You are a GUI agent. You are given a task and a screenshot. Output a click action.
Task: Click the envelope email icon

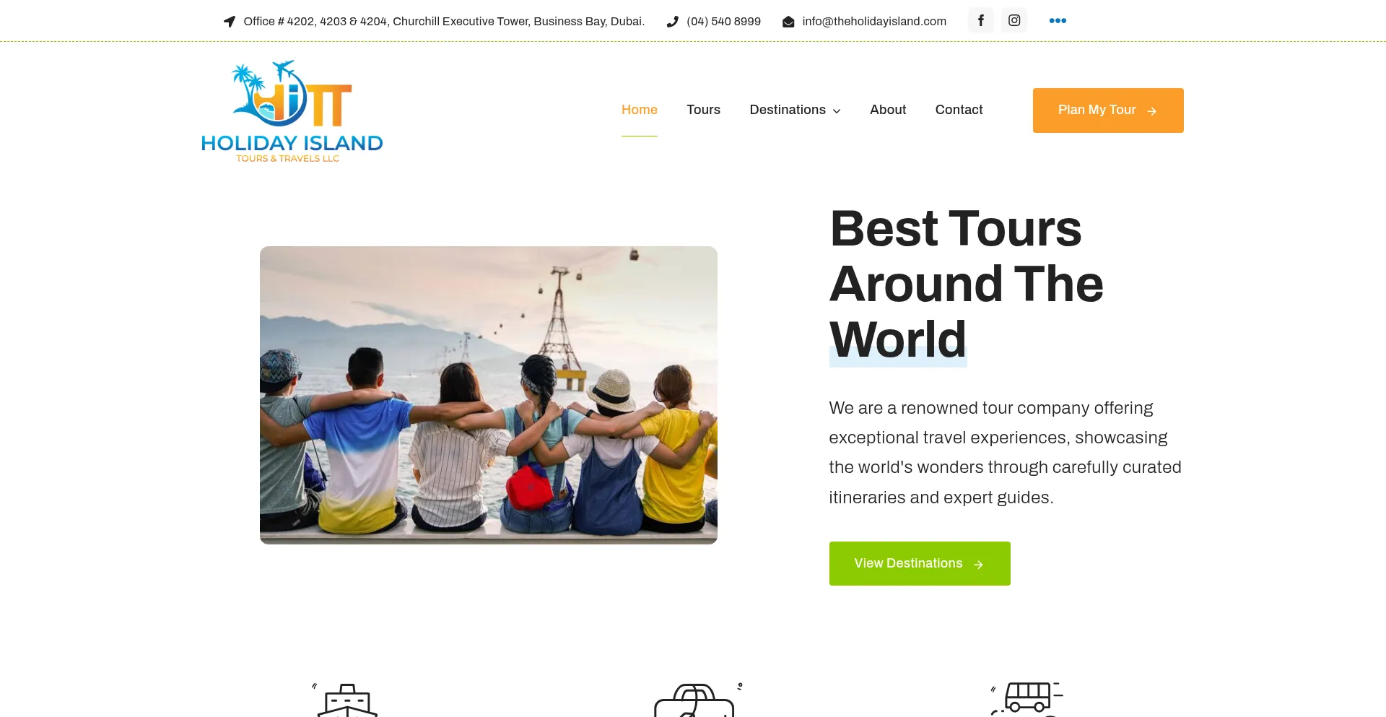point(788,22)
